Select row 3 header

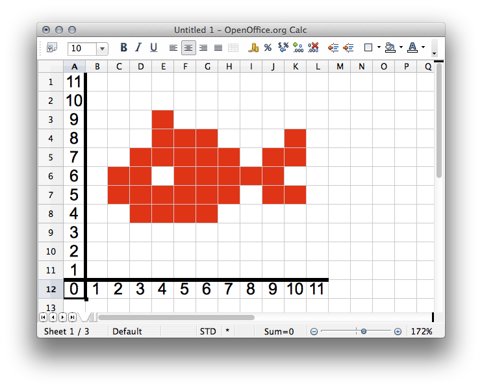click(51, 119)
